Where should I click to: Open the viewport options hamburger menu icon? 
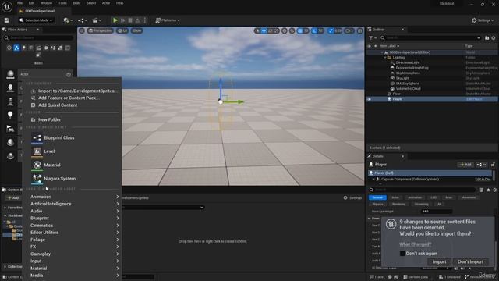[x=82, y=30]
